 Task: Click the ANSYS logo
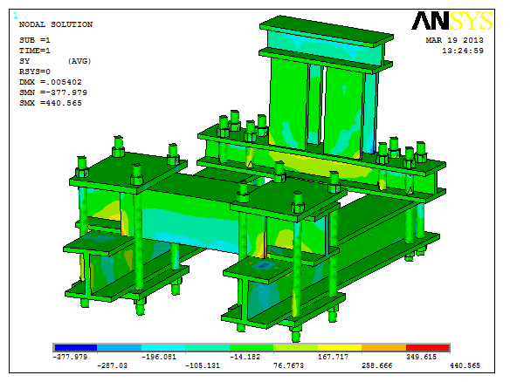tap(451, 21)
